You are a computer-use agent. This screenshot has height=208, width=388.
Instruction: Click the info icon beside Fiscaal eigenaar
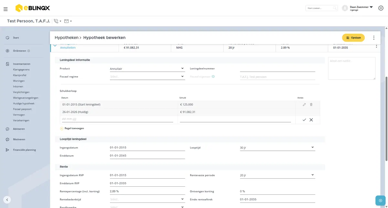pos(213,77)
